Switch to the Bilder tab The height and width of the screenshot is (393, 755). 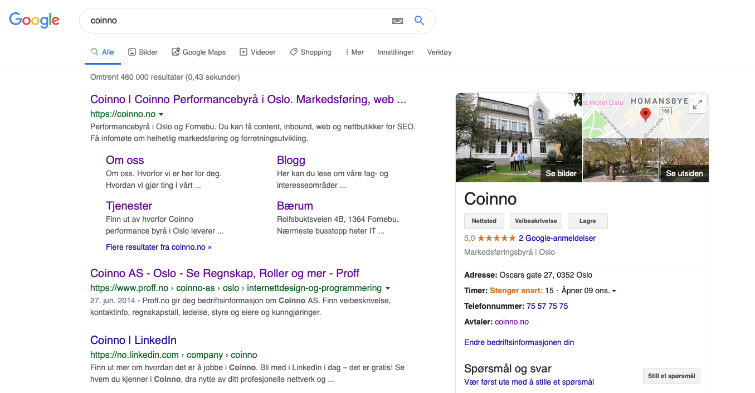coord(143,52)
